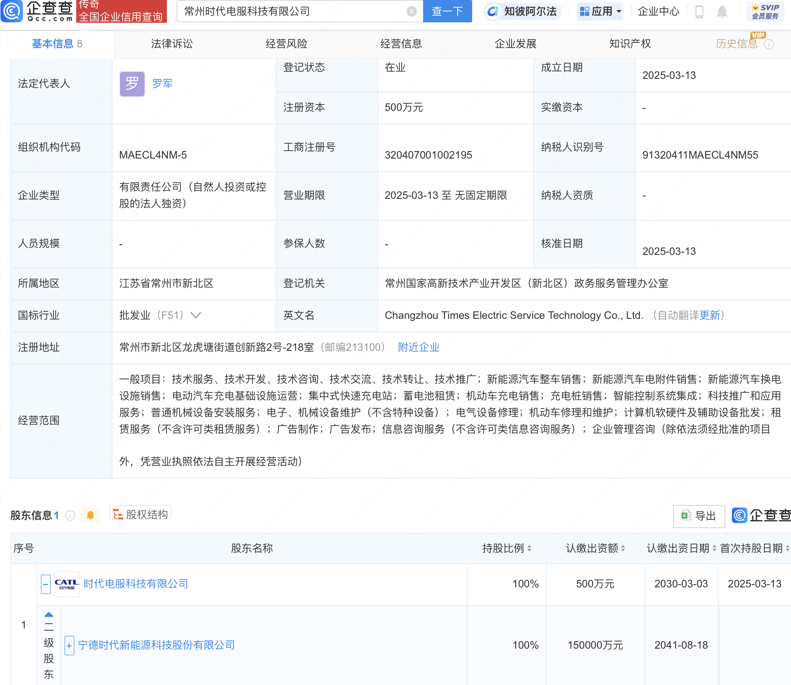Click the blue up arrow above 二级股东
The image size is (791, 685).
coord(49,614)
